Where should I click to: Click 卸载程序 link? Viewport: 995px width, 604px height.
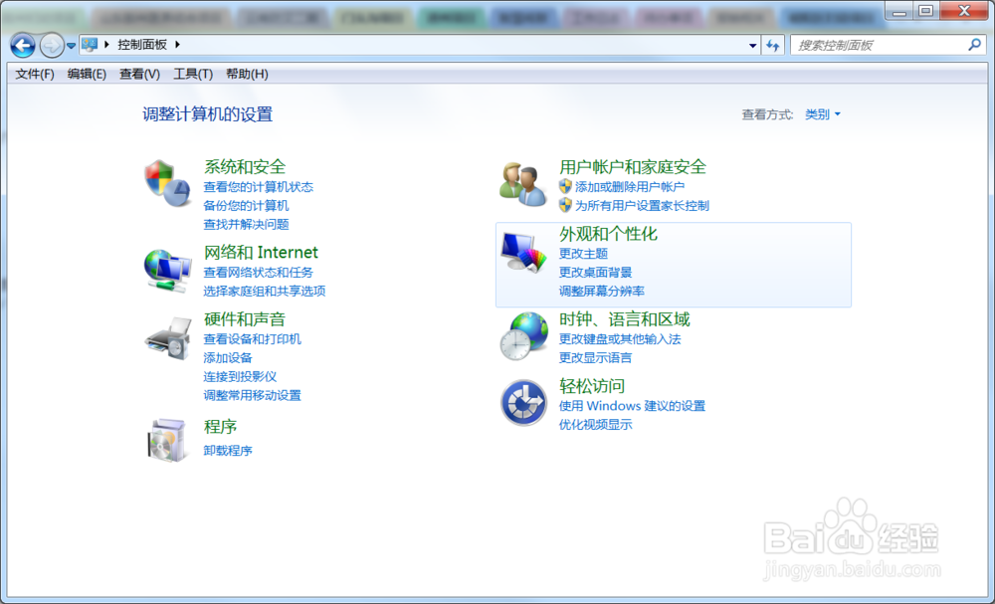click(228, 451)
